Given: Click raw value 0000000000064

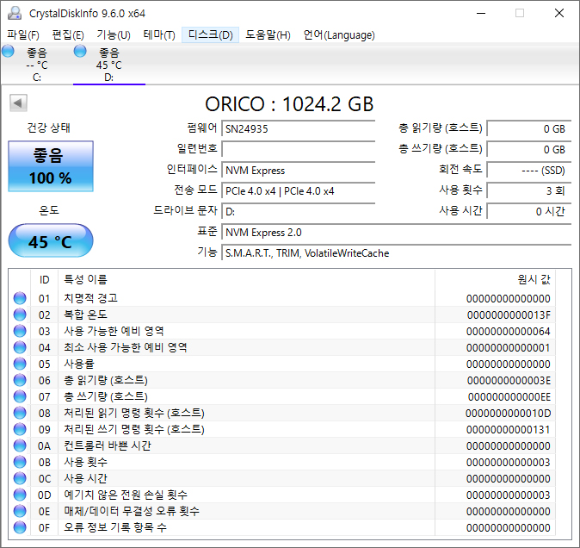Looking at the screenshot, I should click(x=509, y=331).
